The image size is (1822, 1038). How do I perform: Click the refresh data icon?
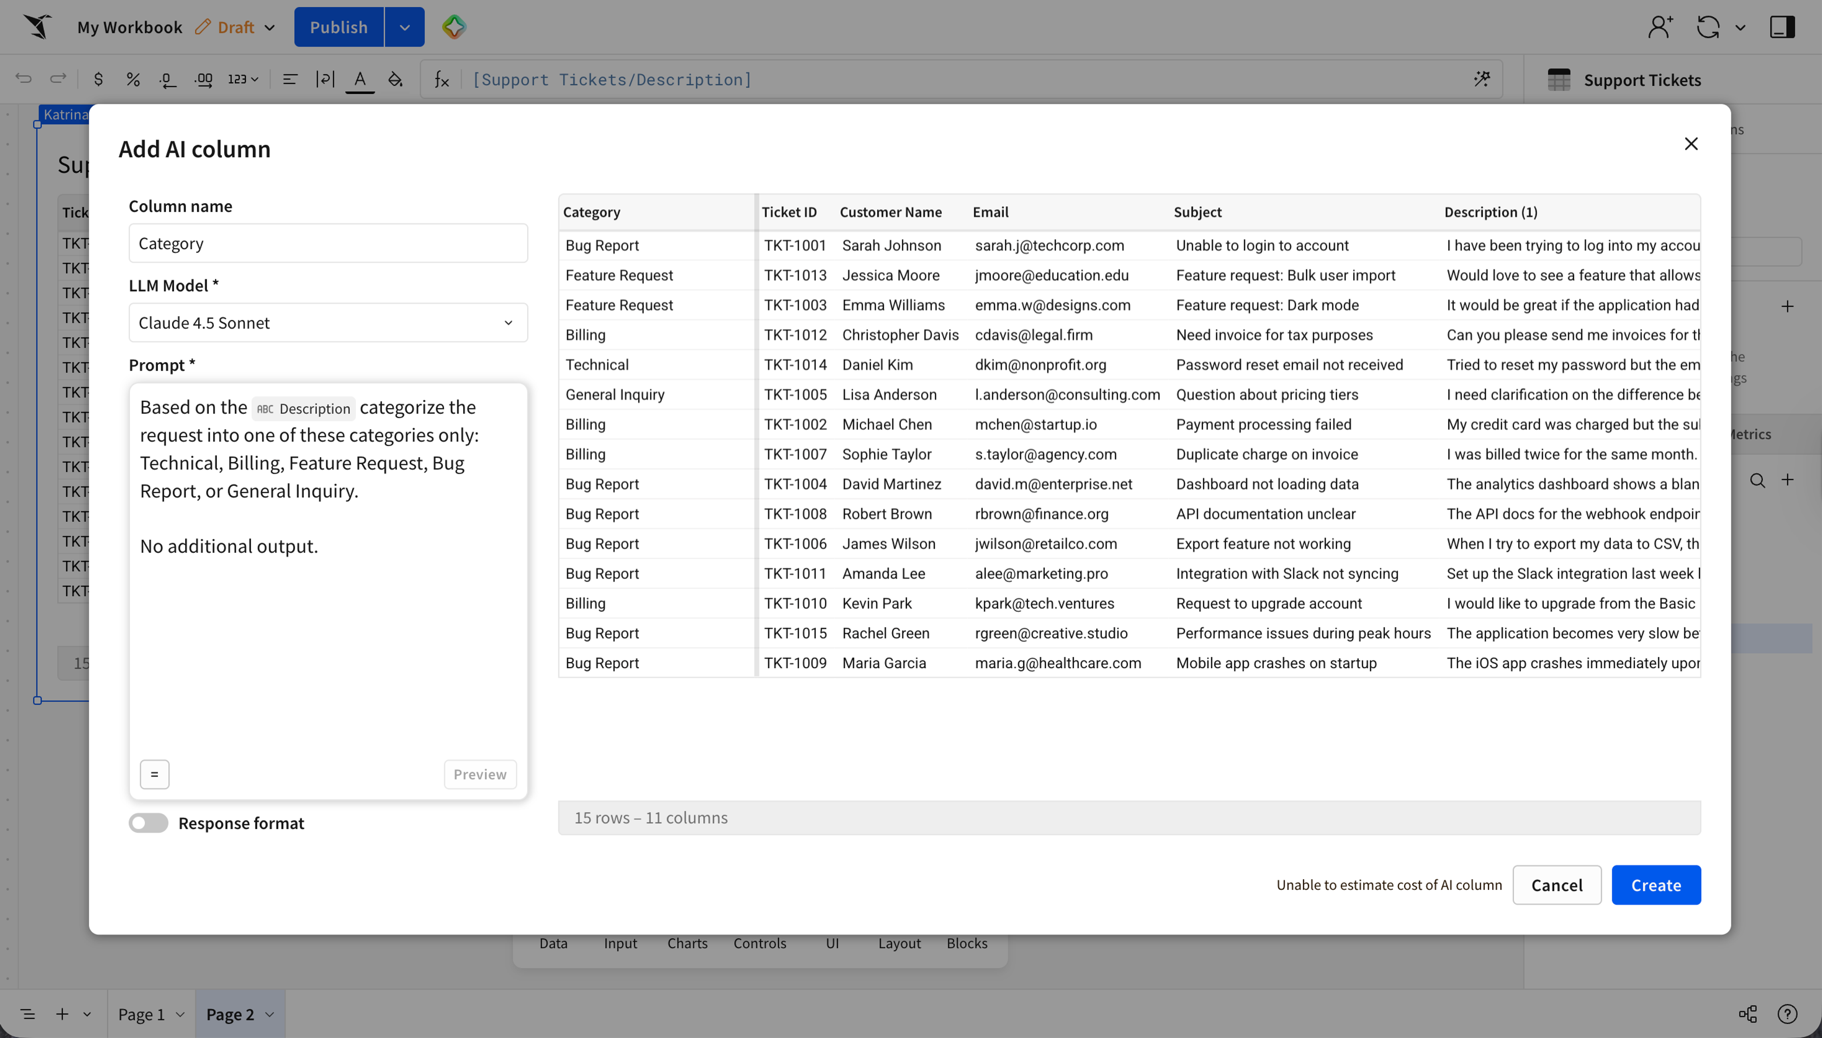[1708, 27]
